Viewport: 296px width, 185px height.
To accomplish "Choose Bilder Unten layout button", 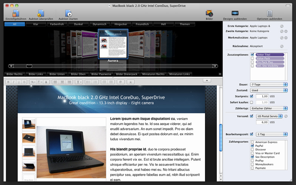I will [57, 74].
